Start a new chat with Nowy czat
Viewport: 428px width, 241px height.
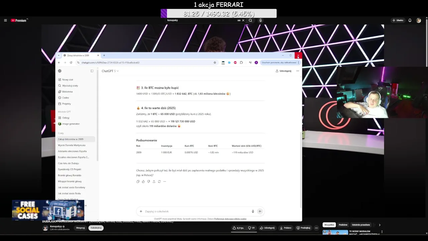click(77, 80)
